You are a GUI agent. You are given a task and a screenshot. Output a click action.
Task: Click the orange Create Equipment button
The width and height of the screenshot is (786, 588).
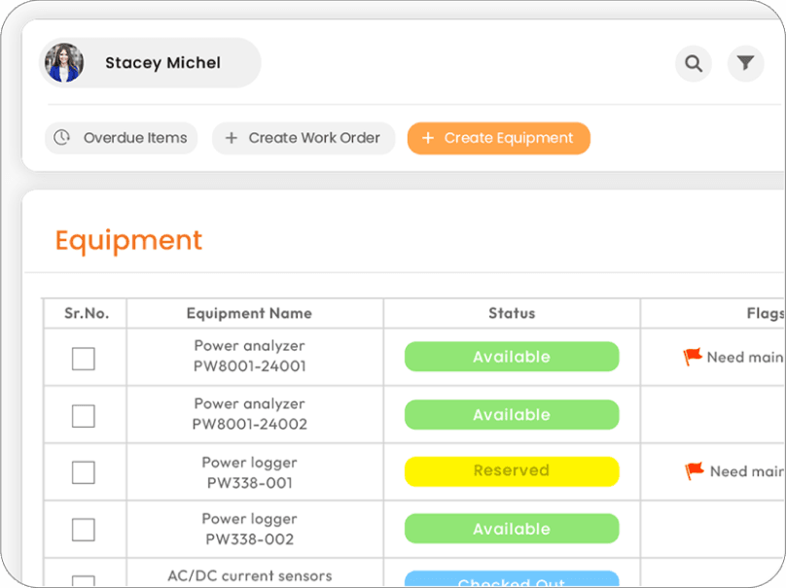click(499, 138)
